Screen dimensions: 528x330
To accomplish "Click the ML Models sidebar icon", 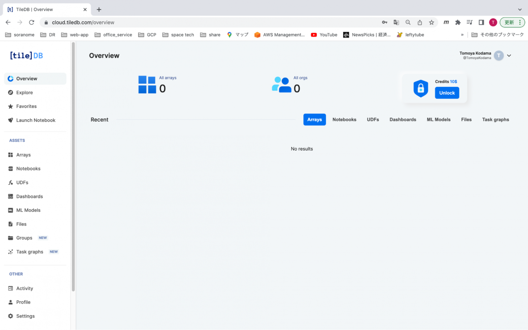I will coord(11,210).
